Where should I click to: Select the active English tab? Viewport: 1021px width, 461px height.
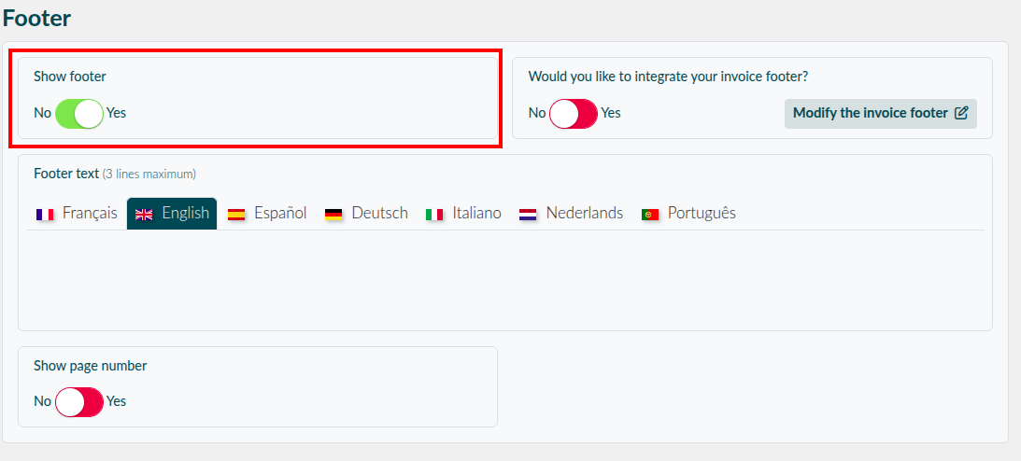(172, 214)
